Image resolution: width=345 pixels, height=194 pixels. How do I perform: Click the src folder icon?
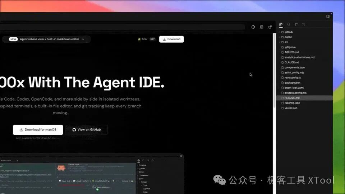pyautogui.click(x=282, y=42)
